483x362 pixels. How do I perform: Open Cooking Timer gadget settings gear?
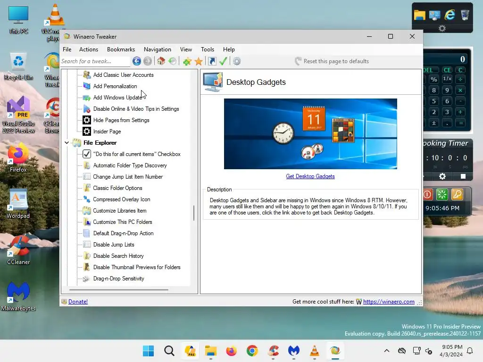pyautogui.click(x=442, y=176)
